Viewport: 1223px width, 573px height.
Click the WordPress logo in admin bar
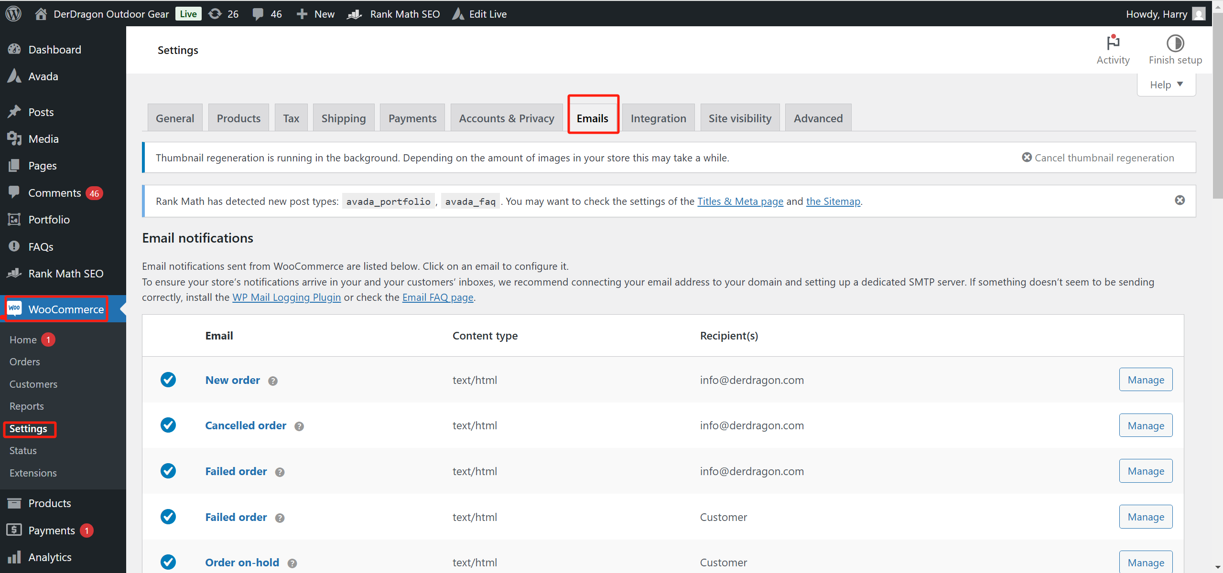point(13,13)
